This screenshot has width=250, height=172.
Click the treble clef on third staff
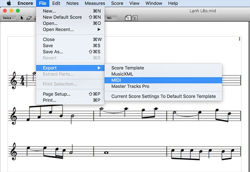[x=13, y=151]
